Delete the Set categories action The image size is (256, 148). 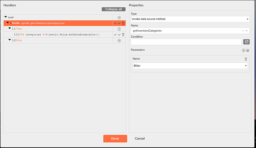(x=123, y=35)
